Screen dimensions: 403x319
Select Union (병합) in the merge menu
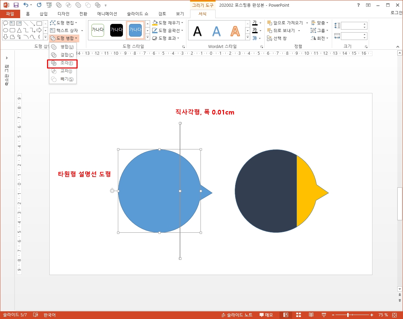pyautogui.click(x=63, y=47)
